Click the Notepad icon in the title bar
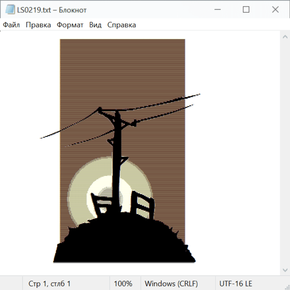Image resolution: width=290 pixels, height=290 pixels. 10,10
